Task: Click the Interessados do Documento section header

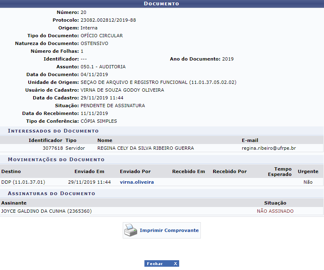Action: coord(54,131)
